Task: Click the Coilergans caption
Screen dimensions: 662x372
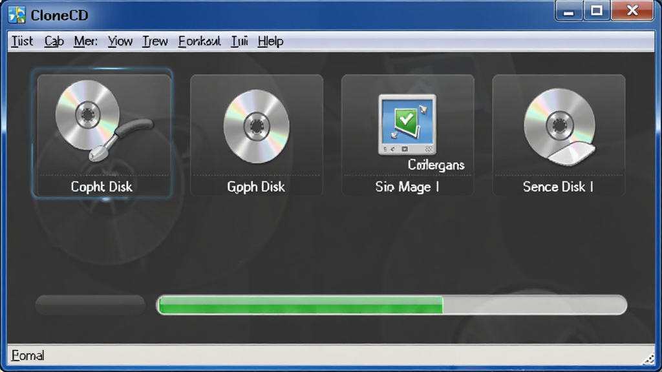Action: point(436,165)
